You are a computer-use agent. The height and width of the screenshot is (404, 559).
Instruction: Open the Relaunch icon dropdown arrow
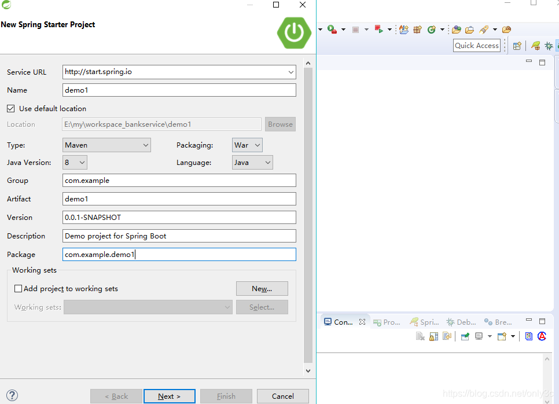click(389, 30)
